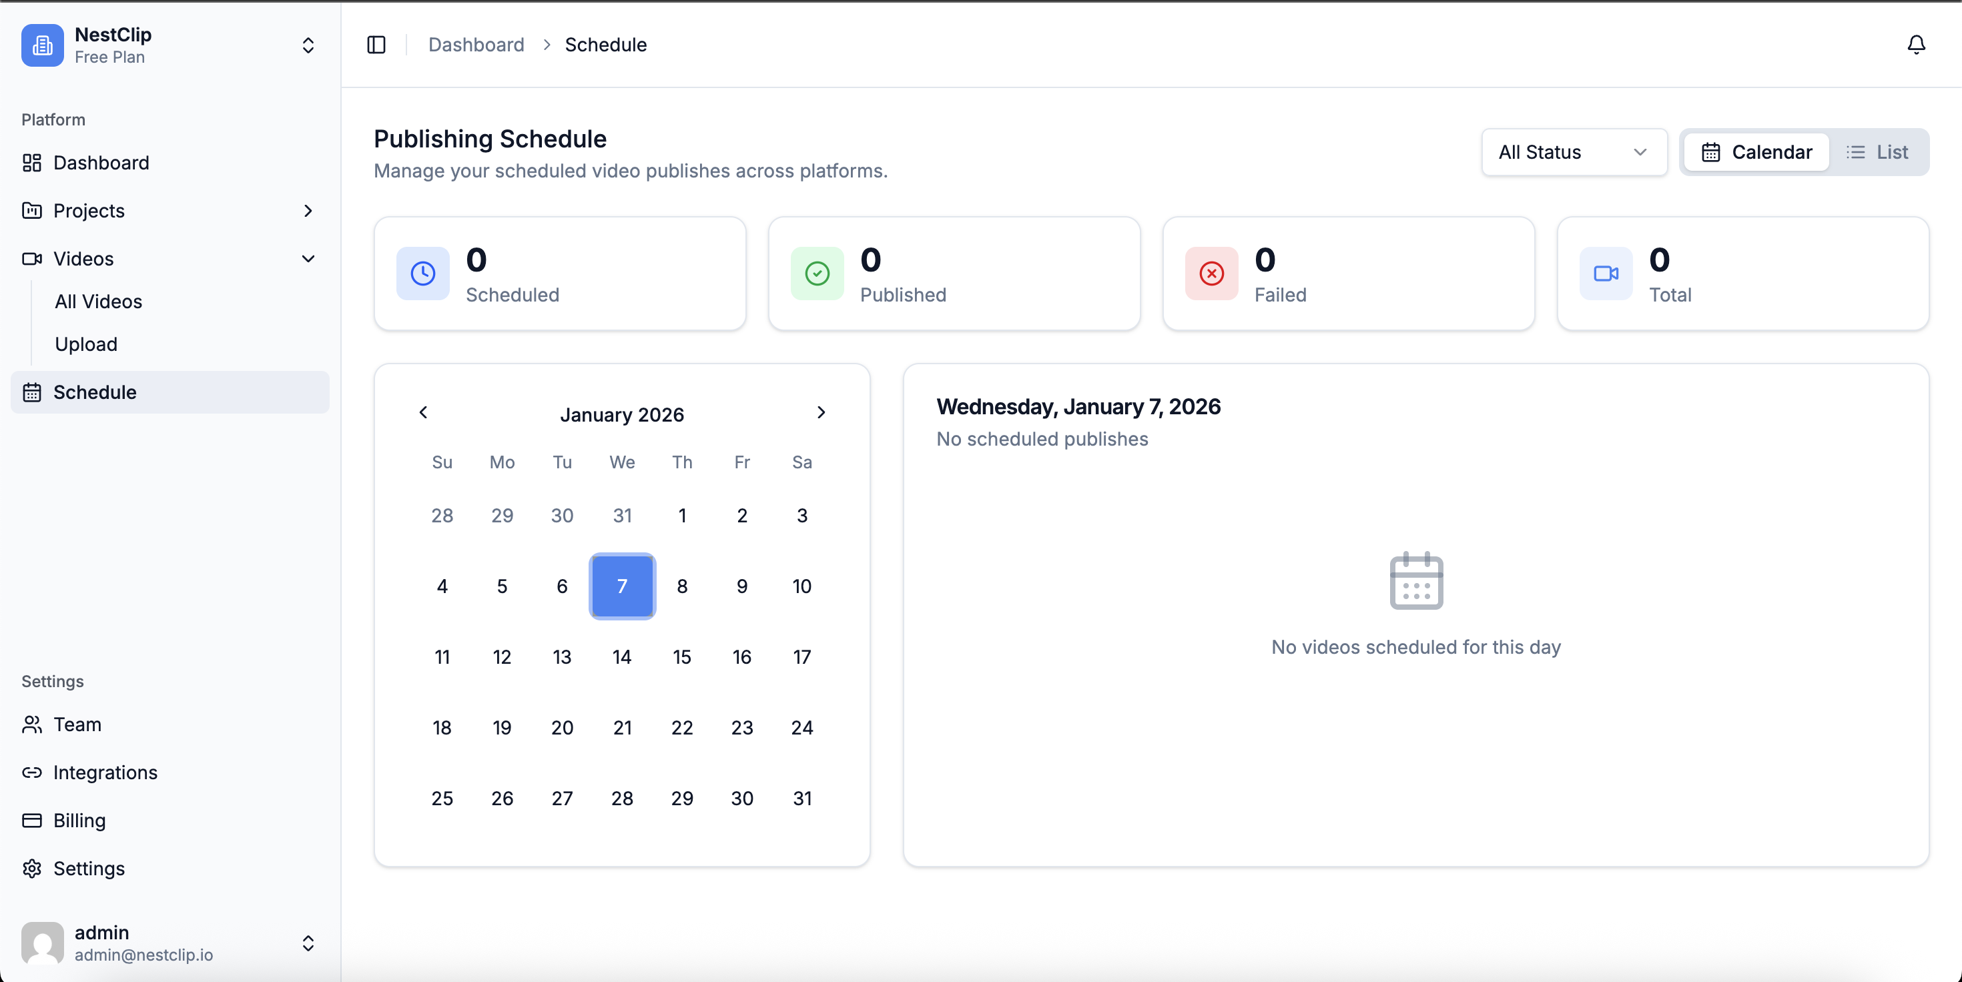Toggle the sidebar panel icon
Viewport: 1962px width, 982px height.
[x=376, y=45]
